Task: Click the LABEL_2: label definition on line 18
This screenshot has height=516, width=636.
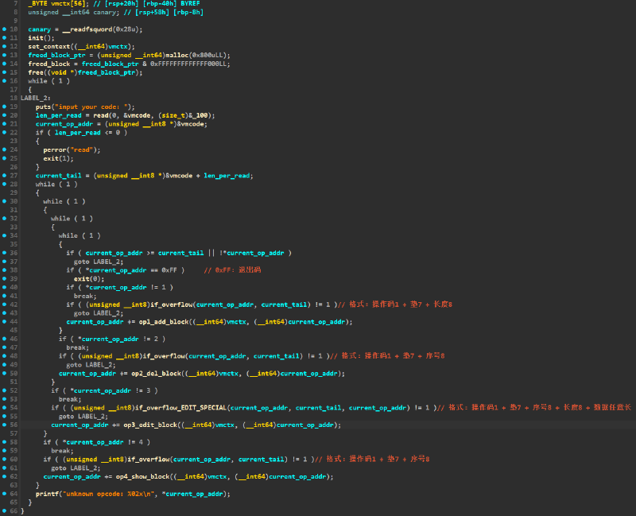Action: 36,98
